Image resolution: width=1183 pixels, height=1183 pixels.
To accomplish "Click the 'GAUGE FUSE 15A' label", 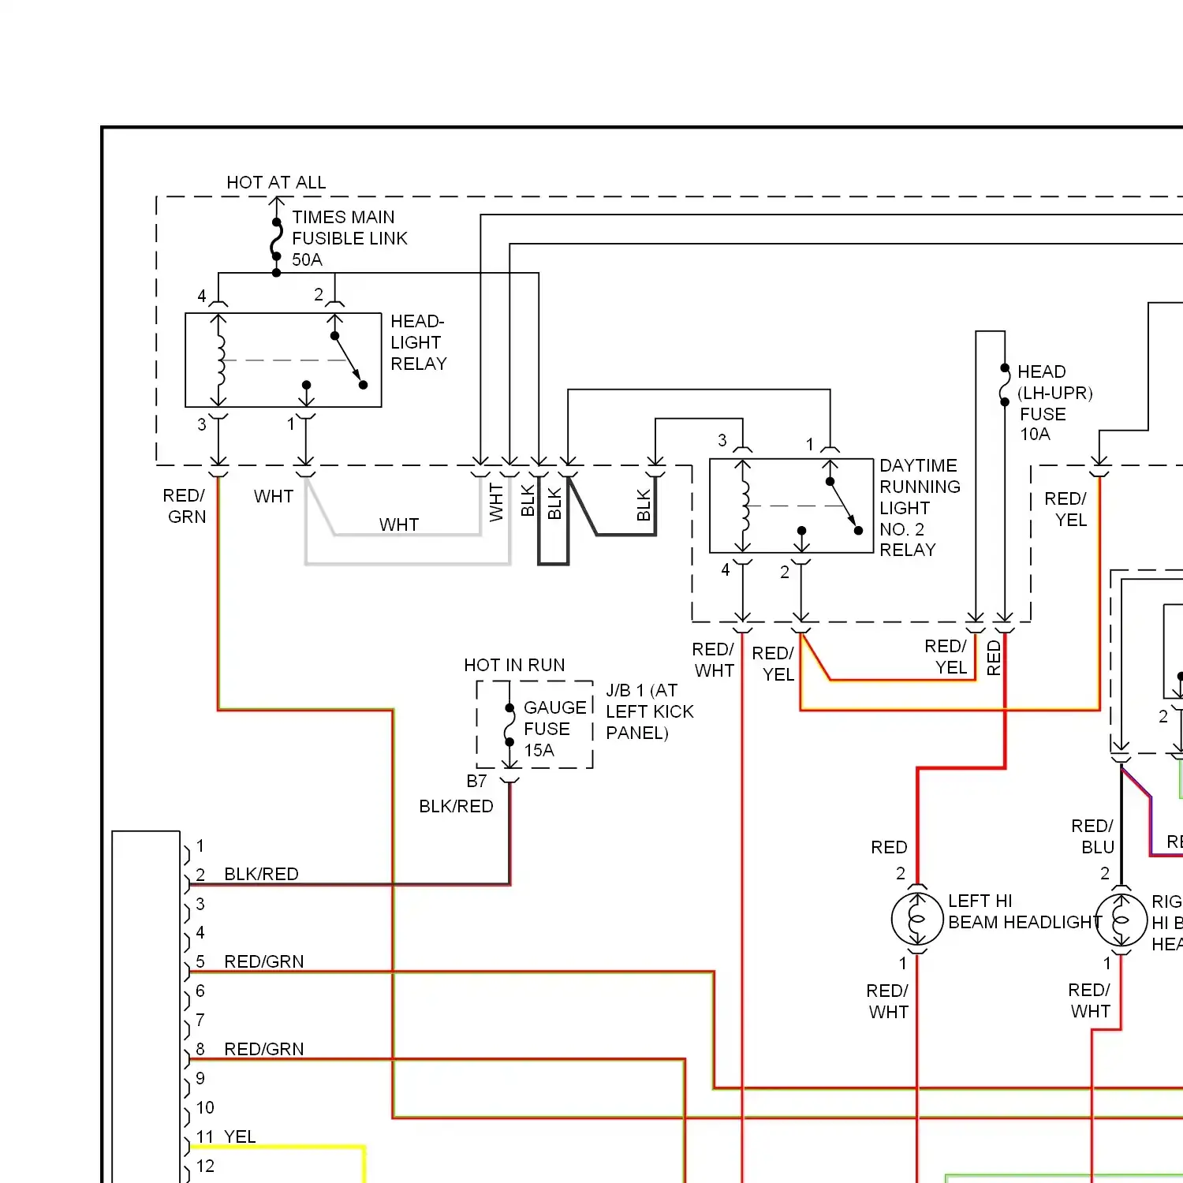I will [x=555, y=729].
